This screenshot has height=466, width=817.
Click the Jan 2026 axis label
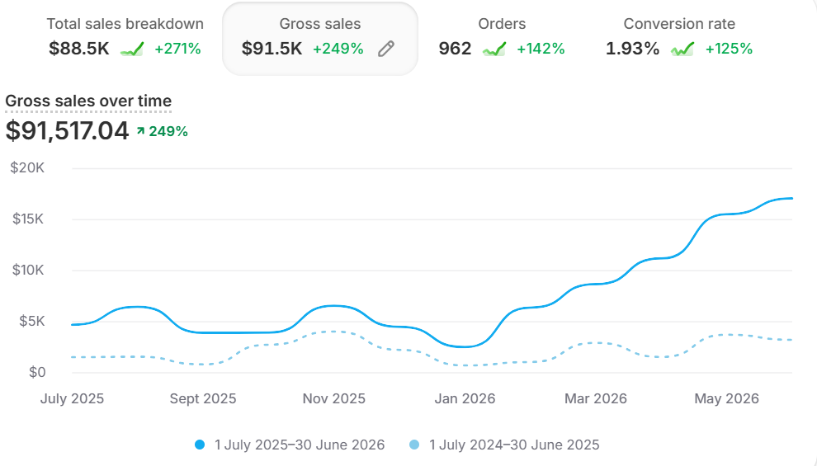click(x=465, y=399)
